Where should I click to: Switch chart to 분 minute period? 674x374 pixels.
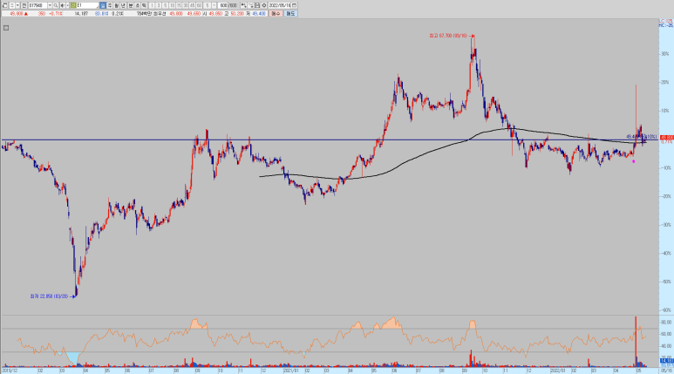pyautogui.click(x=131, y=5)
